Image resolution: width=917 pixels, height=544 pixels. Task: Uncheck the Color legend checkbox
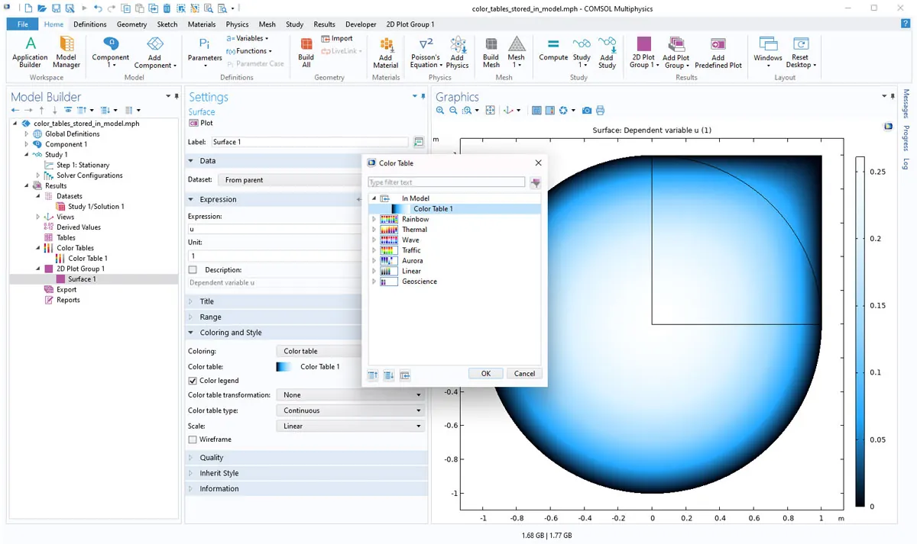click(193, 381)
